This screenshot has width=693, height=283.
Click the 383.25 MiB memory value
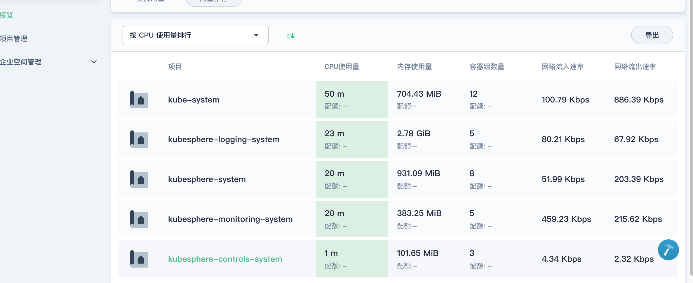click(x=419, y=213)
